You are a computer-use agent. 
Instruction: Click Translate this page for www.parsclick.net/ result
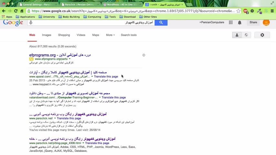[69, 119]
